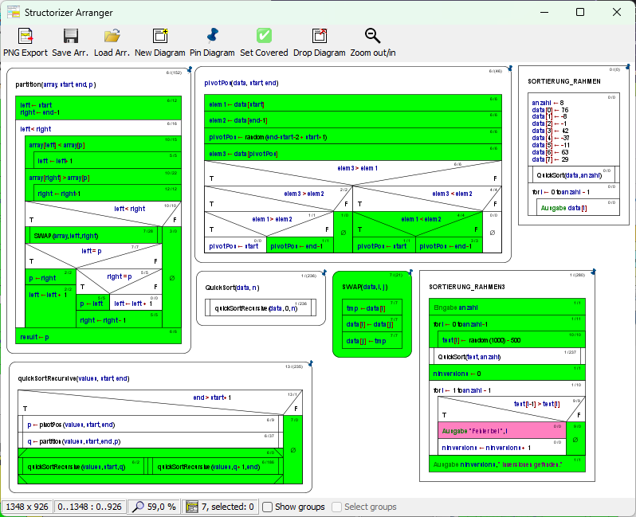Click the 'ninversions ← ninversions + 1' instruction

coord(502,447)
